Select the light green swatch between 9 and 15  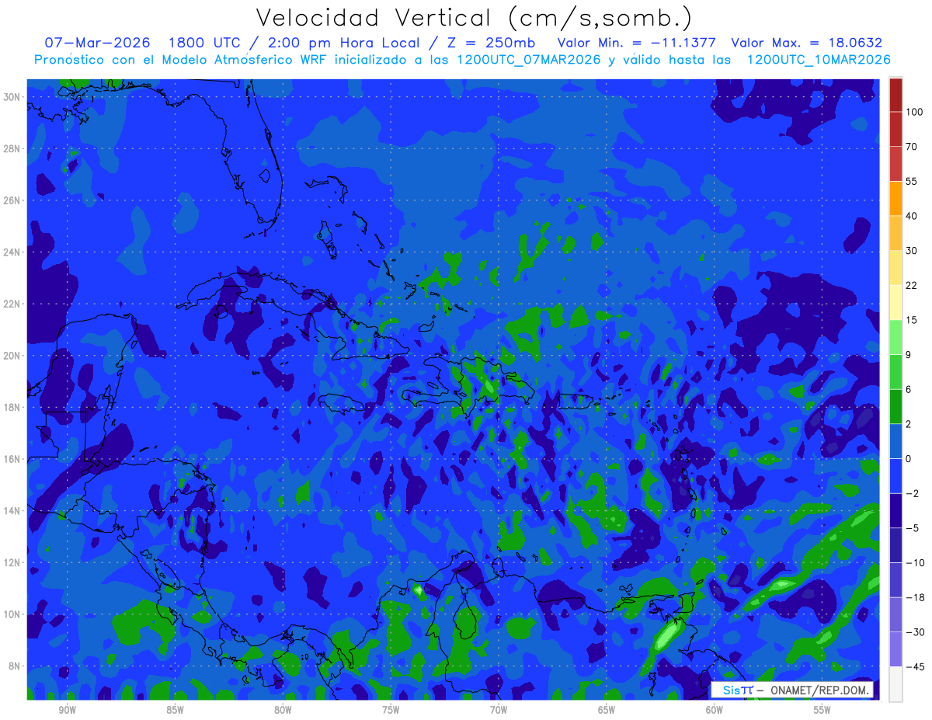coord(895,337)
